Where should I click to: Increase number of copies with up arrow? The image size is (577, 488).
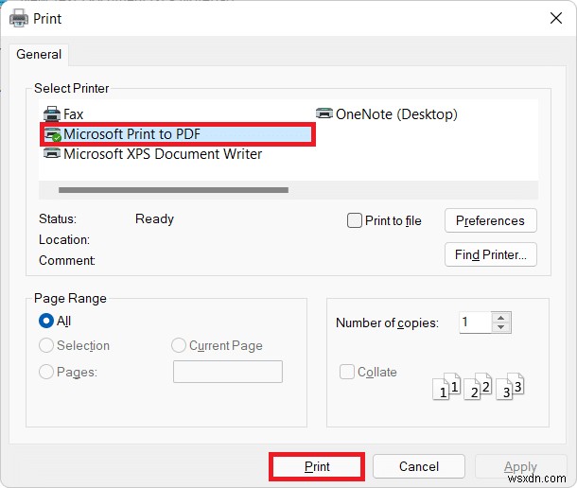500,318
